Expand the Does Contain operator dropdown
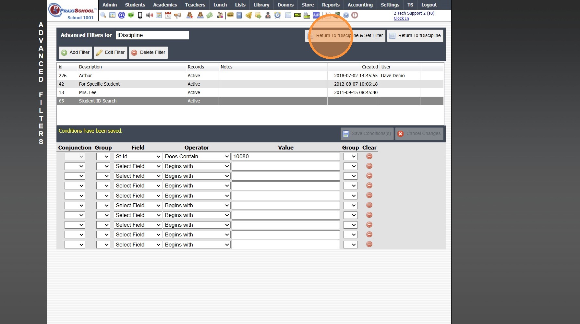 (197, 156)
